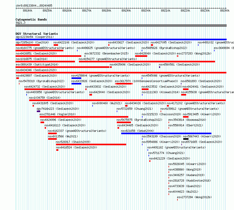
Task: Click nsv1016875 (Coe2014) label
Action: [32, 59]
